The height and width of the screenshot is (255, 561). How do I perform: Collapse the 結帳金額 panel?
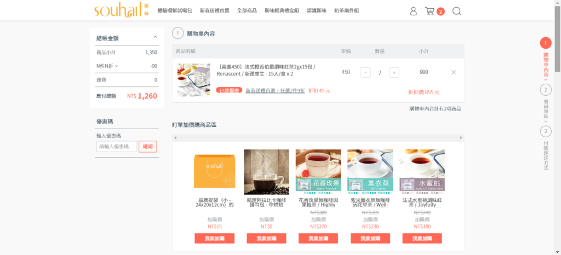[x=155, y=37]
